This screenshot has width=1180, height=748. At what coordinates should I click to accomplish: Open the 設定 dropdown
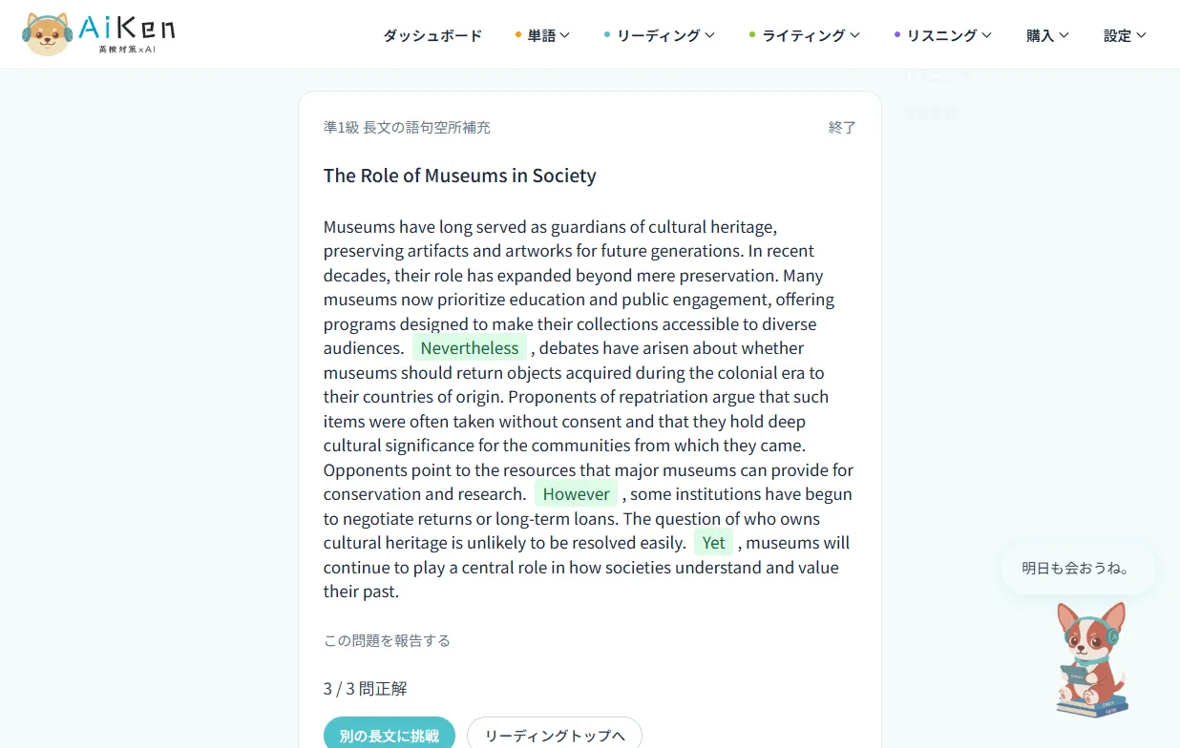1125,35
